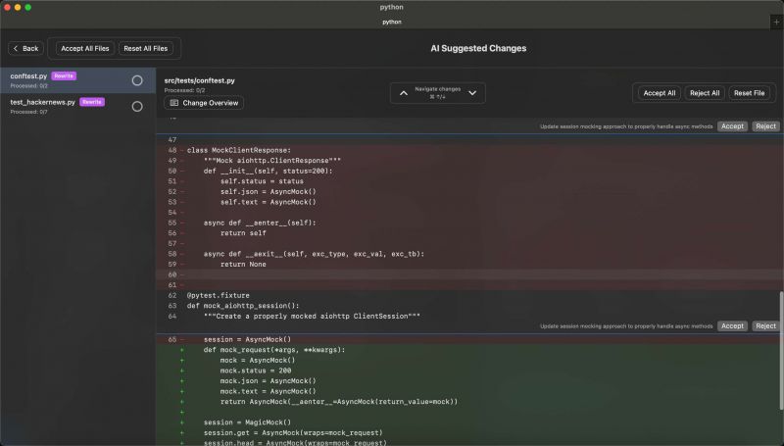This screenshot has width=784, height=446.
Task: Accept the change above line 47
Action: pyautogui.click(x=732, y=126)
